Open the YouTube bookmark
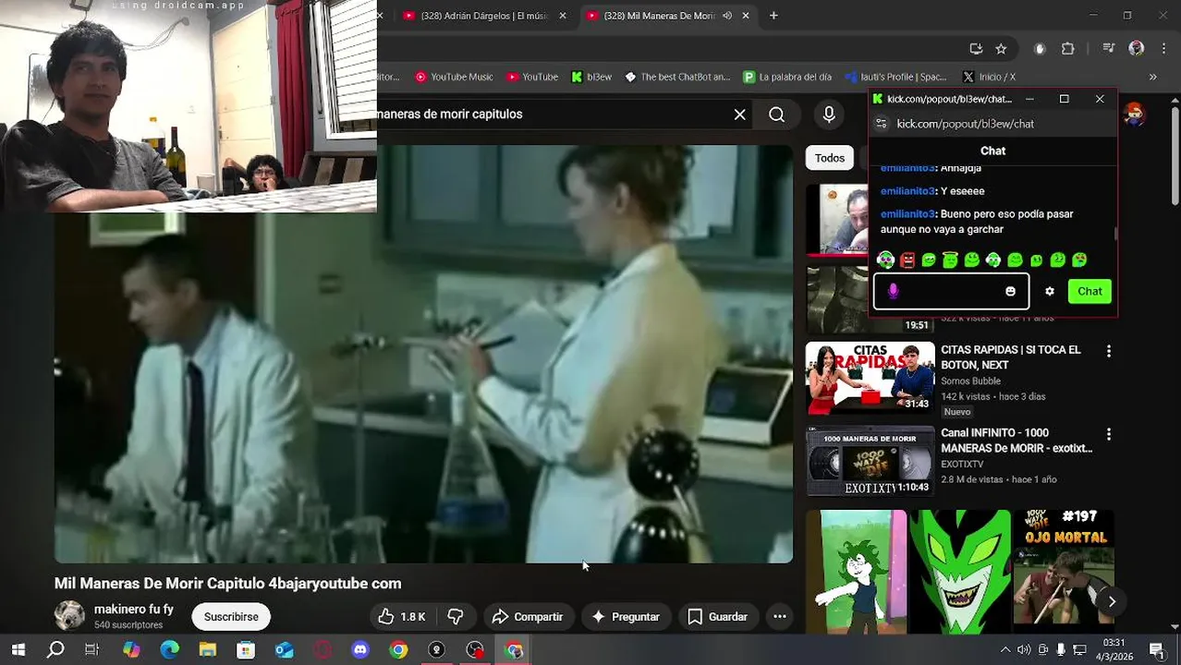Image resolution: width=1181 pixels, height=665 pixels. 532,78
